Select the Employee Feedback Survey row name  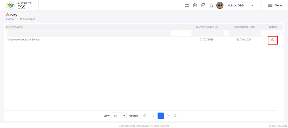pos(23,39)
